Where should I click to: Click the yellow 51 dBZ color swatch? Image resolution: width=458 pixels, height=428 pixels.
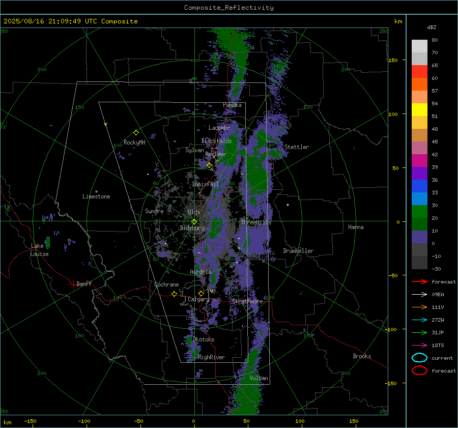(419, 109)
